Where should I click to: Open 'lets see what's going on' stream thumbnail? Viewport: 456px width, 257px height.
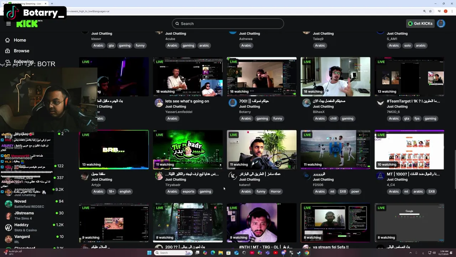pos(188,77)
